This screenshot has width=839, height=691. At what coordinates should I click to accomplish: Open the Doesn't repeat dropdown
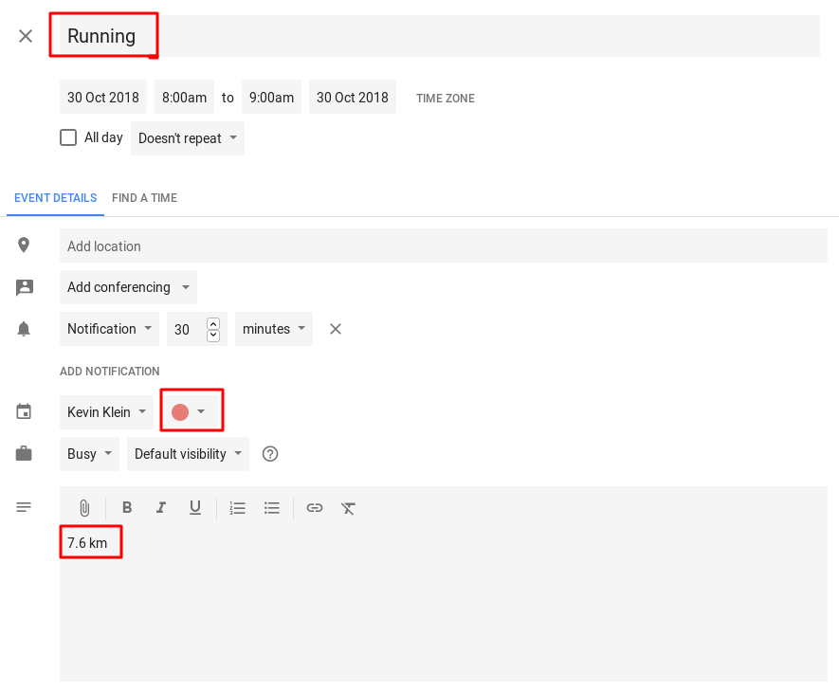[x=188, y=138]
